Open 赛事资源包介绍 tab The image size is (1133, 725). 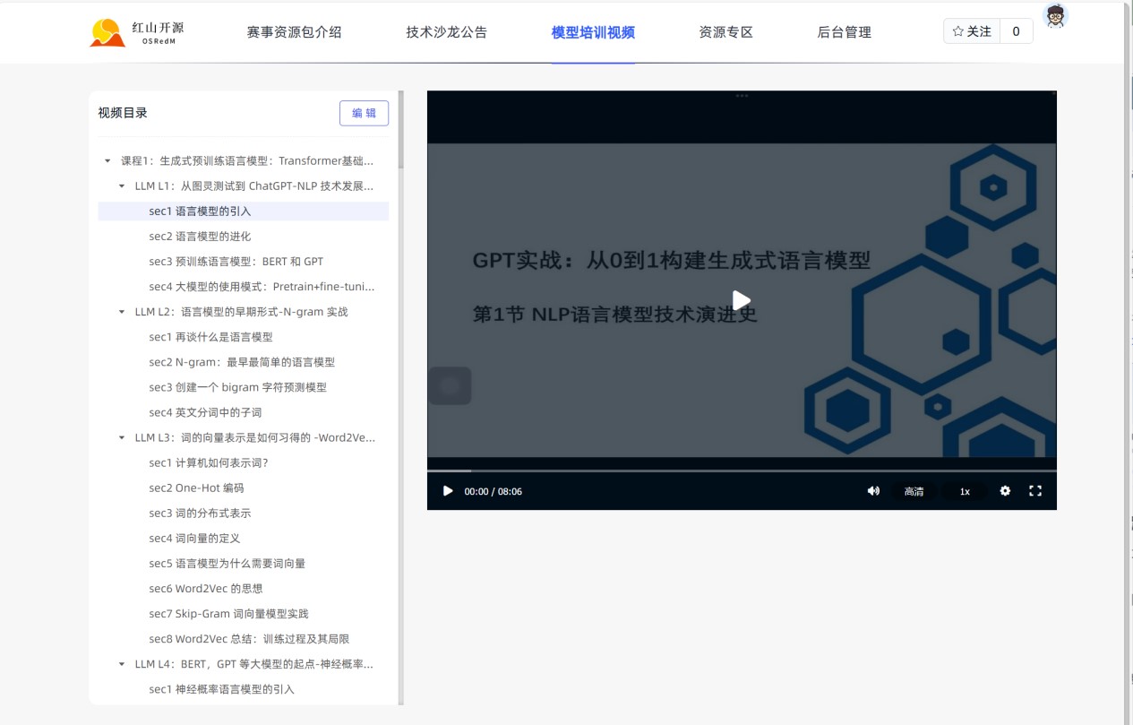[x=294, y=32]
